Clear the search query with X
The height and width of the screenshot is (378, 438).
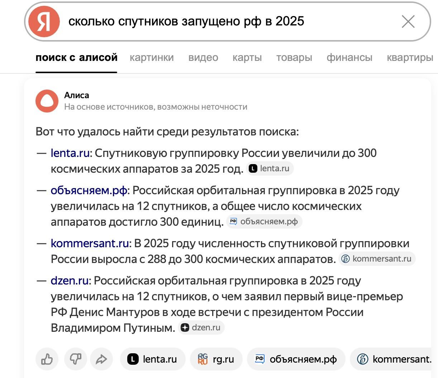[x=408, y=21]
